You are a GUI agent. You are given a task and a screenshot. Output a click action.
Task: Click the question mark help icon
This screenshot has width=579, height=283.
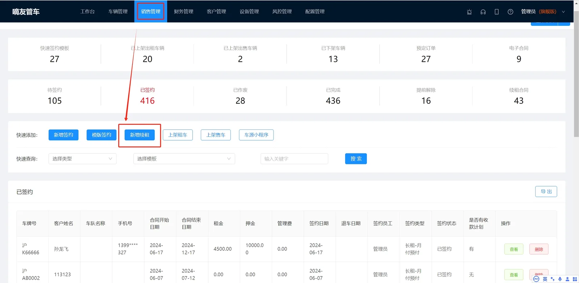(510, 12)
